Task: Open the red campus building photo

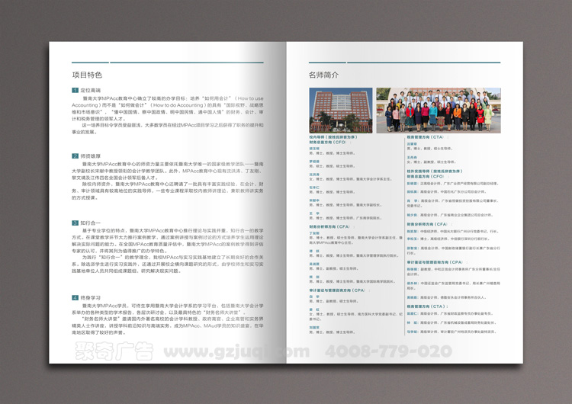Action: click(340, 110)
